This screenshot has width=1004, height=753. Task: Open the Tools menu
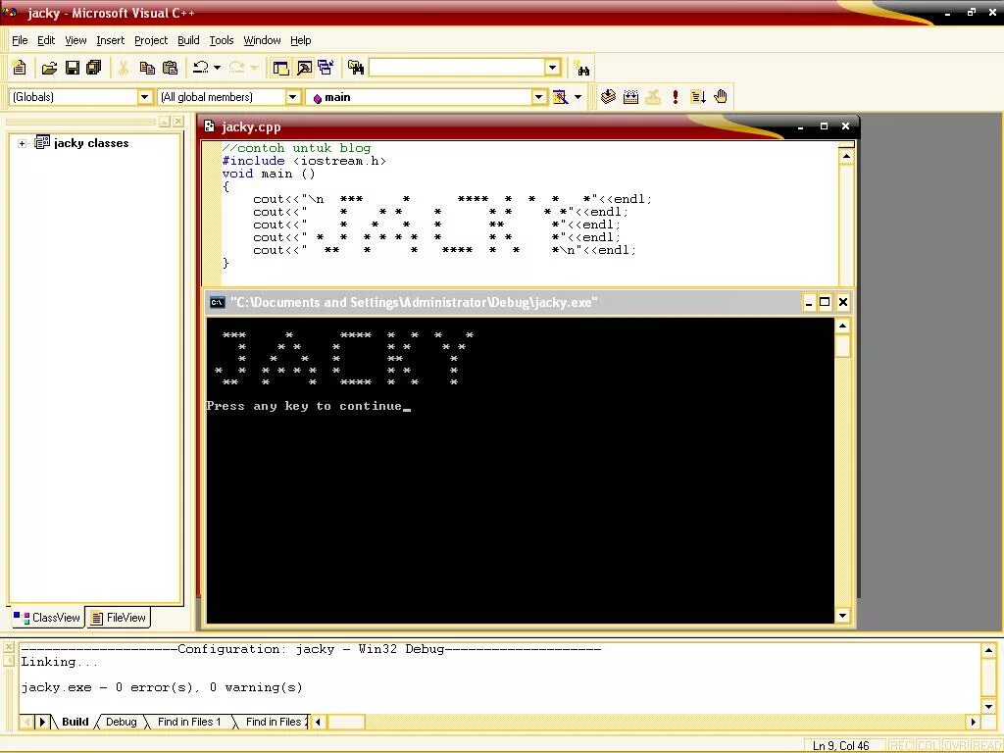[222, 40]
